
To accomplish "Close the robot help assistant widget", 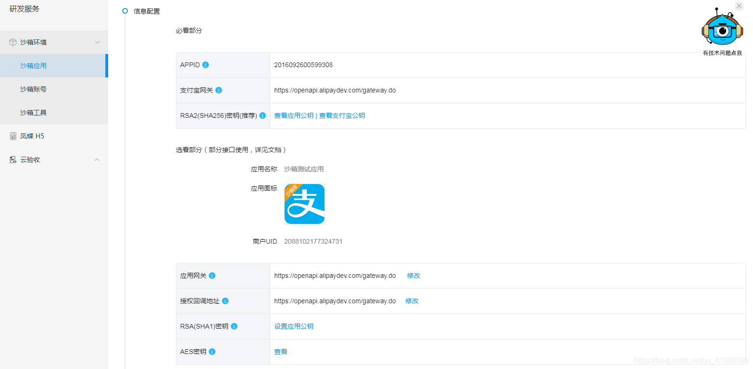I will (739, 6).
